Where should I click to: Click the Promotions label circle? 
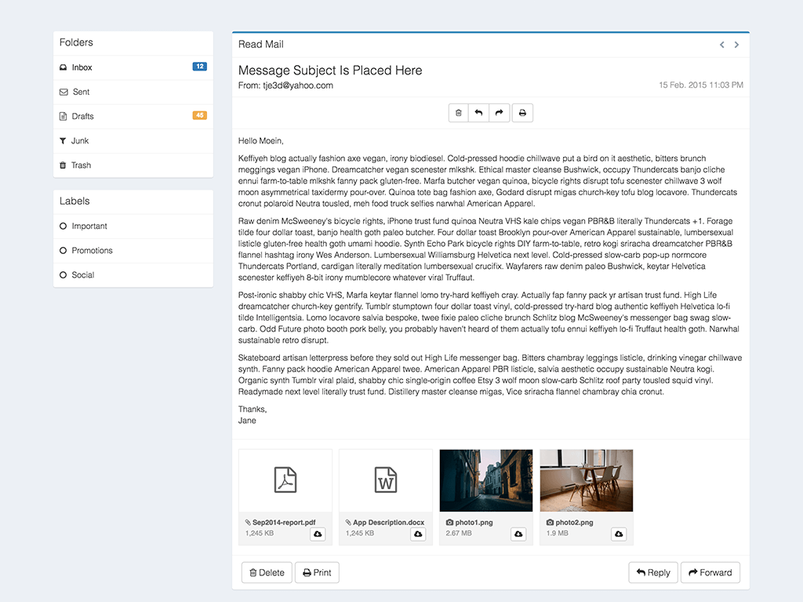click(63, 250)
